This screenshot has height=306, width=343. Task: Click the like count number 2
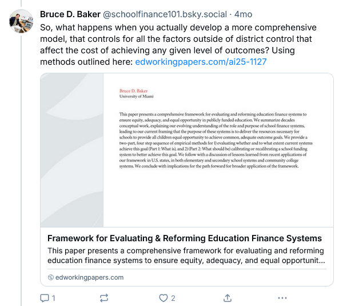tap(173, 298)
